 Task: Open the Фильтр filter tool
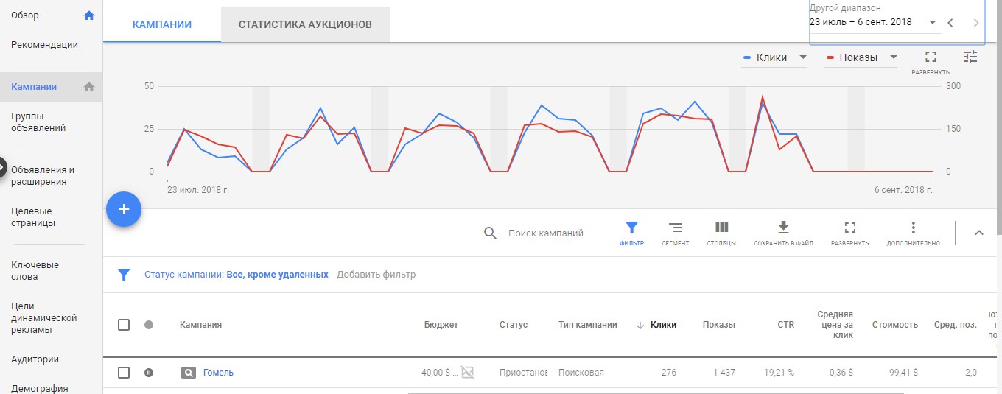(x=631, y=228)
